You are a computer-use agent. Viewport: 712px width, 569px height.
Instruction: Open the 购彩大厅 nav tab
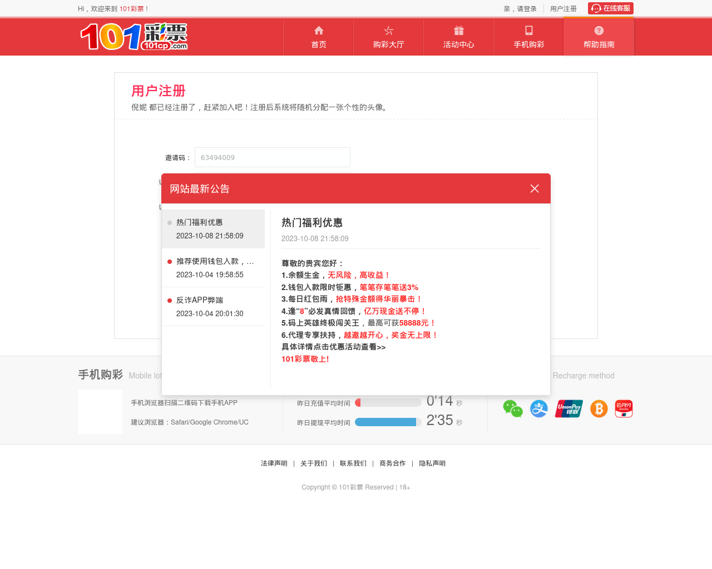pos(389,37)
